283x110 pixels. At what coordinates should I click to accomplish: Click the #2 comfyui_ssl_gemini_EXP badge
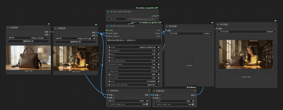click(147, 8)
